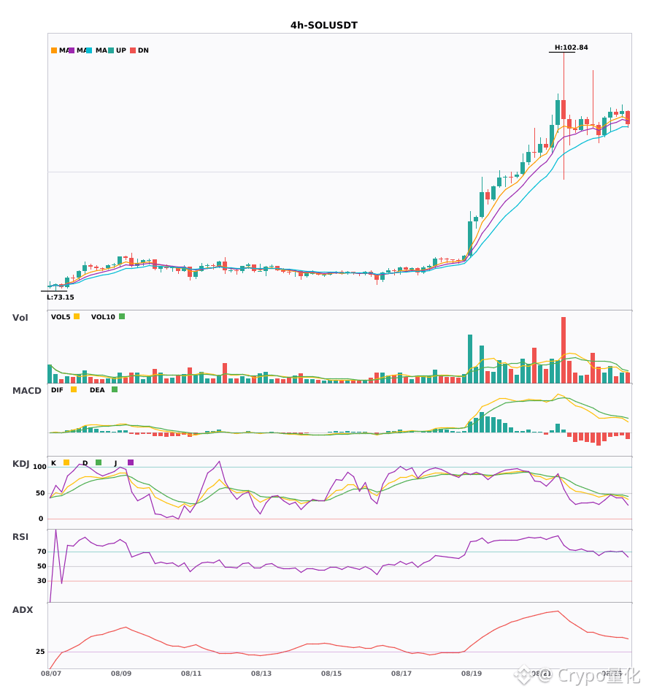This screenshot has width=646, height=694.
Task: Click the green DEA legend swatch
Action: [115, 389]
